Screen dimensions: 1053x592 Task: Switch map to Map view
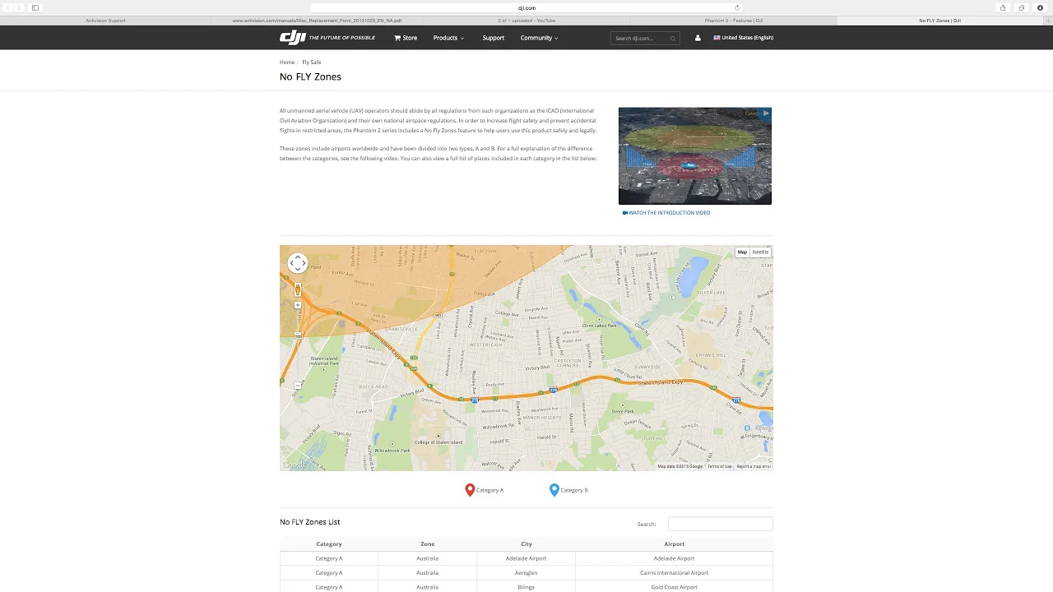click(742, 252)
